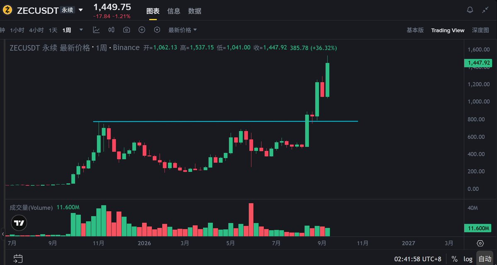Screen dimensions: 497x265
Task: Select the 基本版 chart version
Action: coord(415,30)
